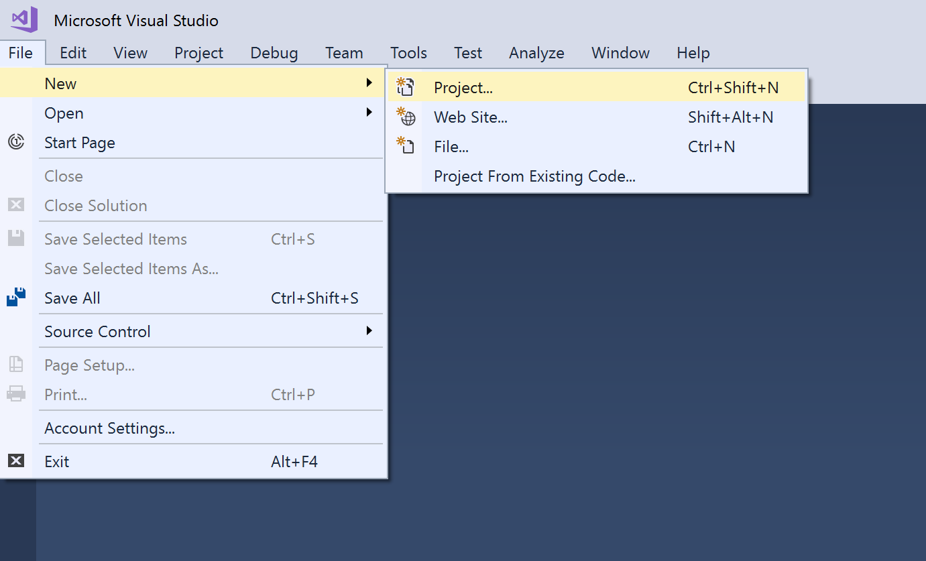The height and width of the screenshot is (561, 926).
Task: Click the Team menu
Action: click(344, 53)
